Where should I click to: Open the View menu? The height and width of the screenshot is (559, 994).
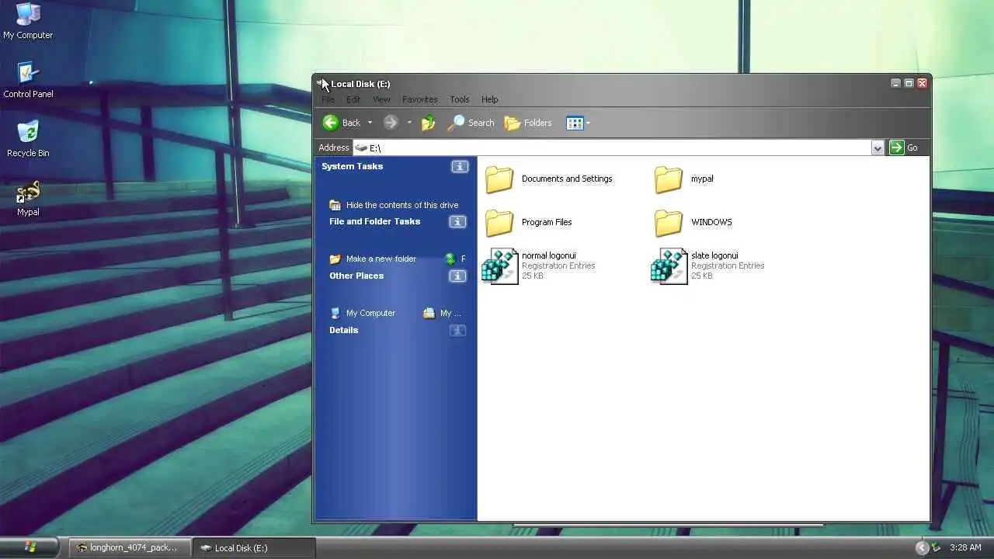pyautogui.click(x=381, y=99)
